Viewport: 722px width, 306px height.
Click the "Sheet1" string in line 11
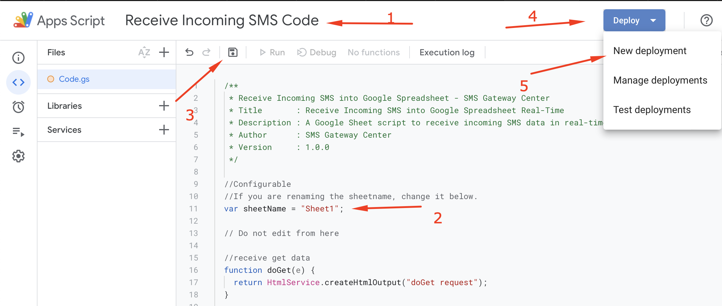pos(320,209)
